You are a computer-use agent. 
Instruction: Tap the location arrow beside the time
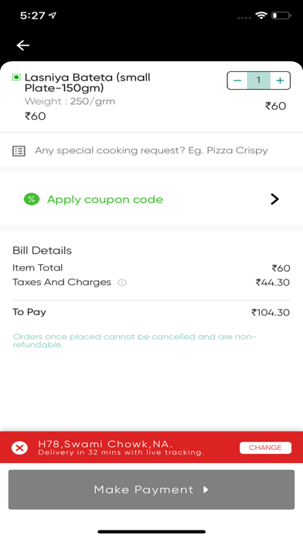[x=53, y=15]
